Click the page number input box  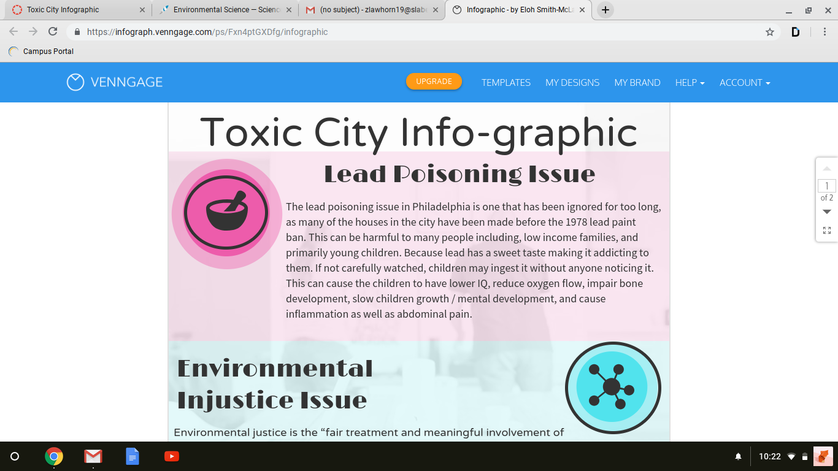(x=826, y=186)
